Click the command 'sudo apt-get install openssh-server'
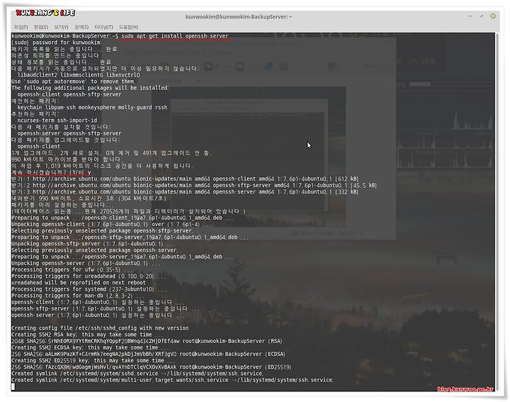510x402 pixels. (x=175, y=36)
